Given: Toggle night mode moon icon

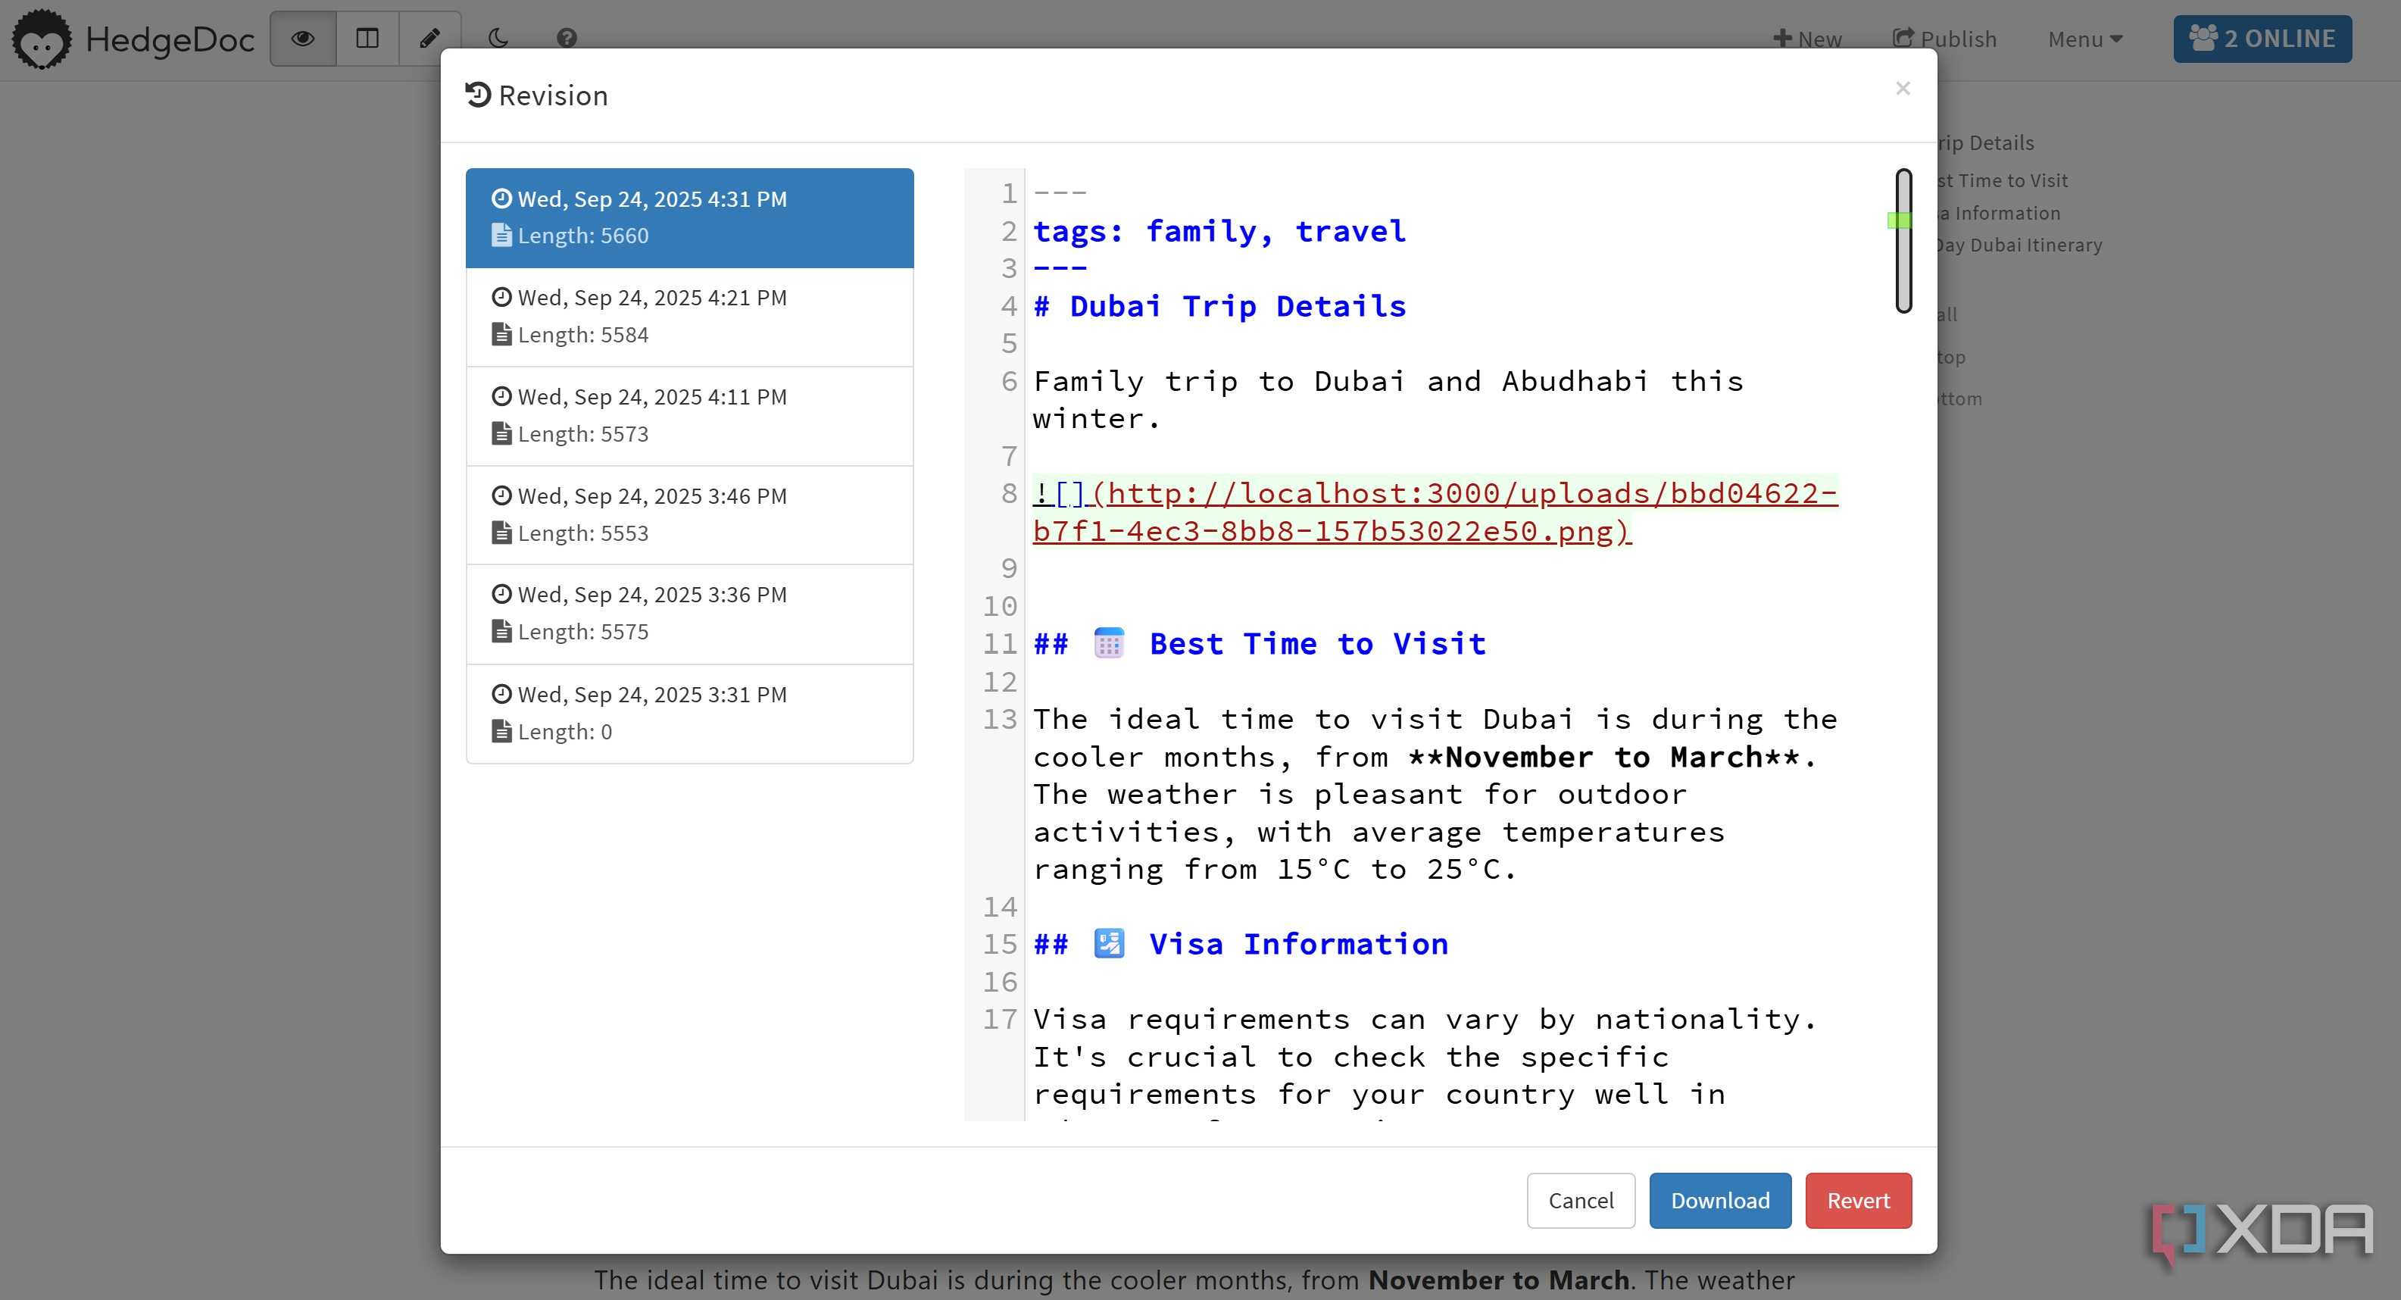Looking at the screenshot, I should (x=498, y=38).
